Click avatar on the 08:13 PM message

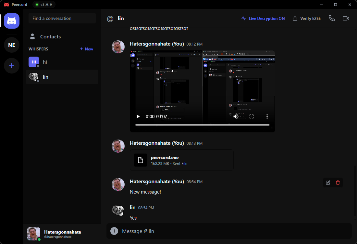coord(118,146)
